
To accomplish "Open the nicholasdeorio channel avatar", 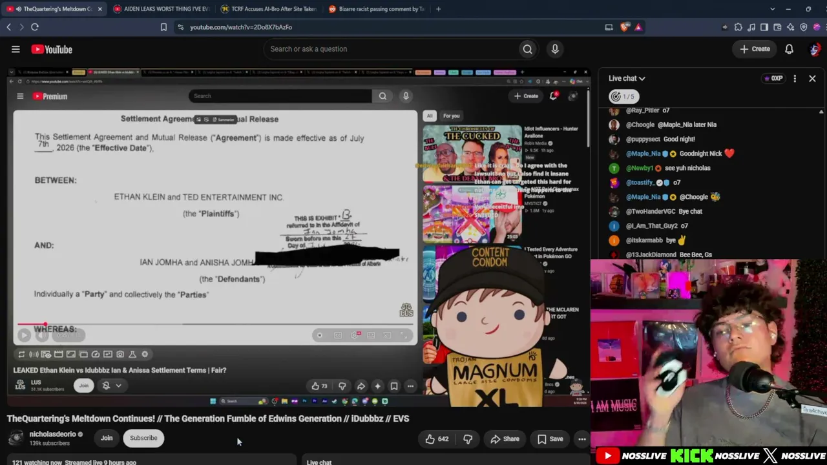I will tap(16, 438).
